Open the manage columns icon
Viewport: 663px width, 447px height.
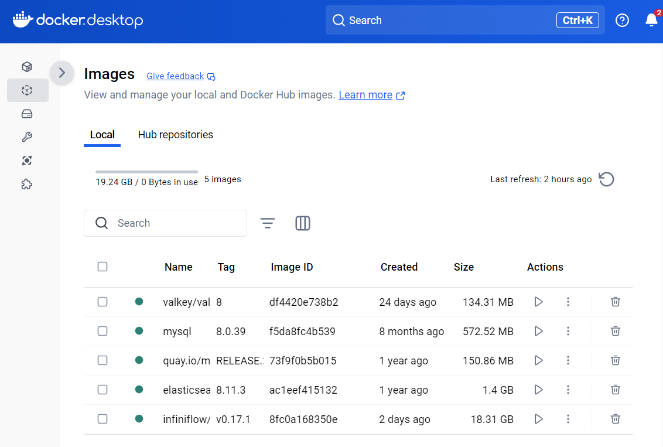coord(303,223)
